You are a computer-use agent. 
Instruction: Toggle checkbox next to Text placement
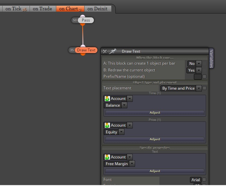click(204, 88)
